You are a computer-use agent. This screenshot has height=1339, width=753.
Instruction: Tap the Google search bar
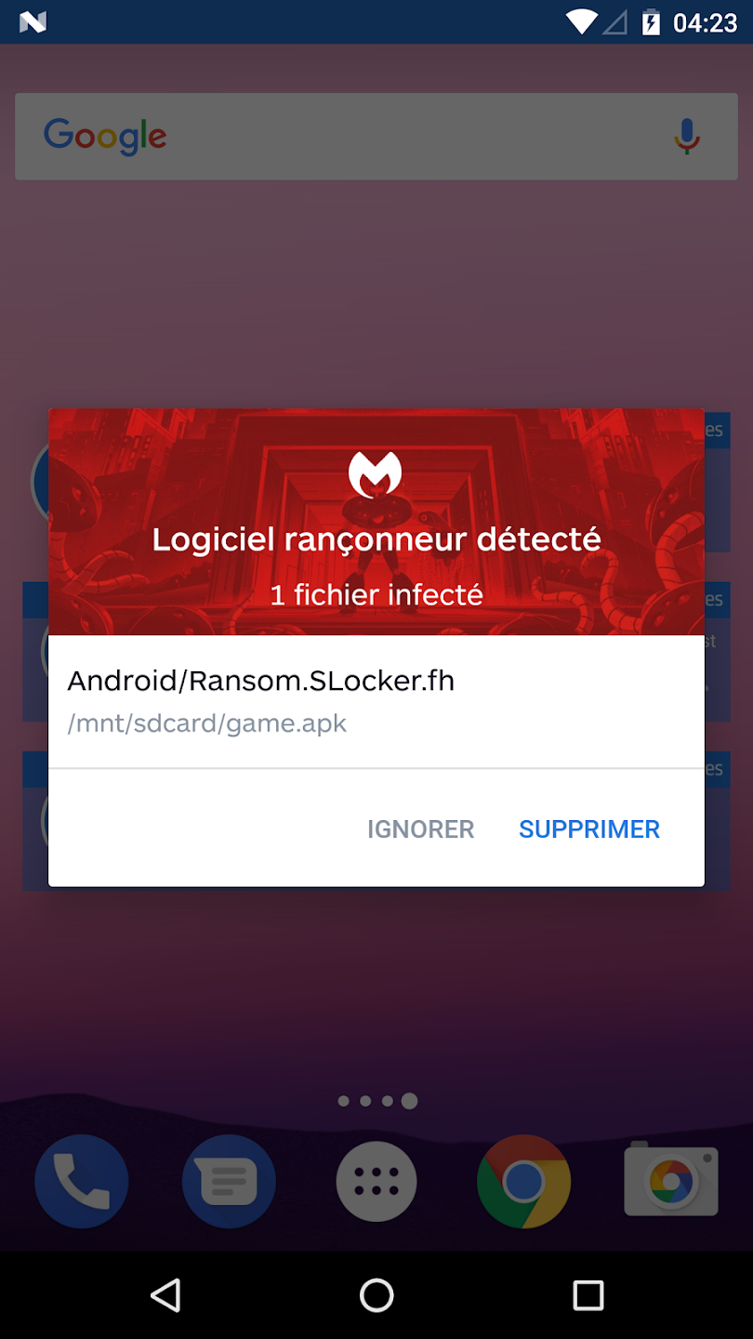(x=376, y=136)
